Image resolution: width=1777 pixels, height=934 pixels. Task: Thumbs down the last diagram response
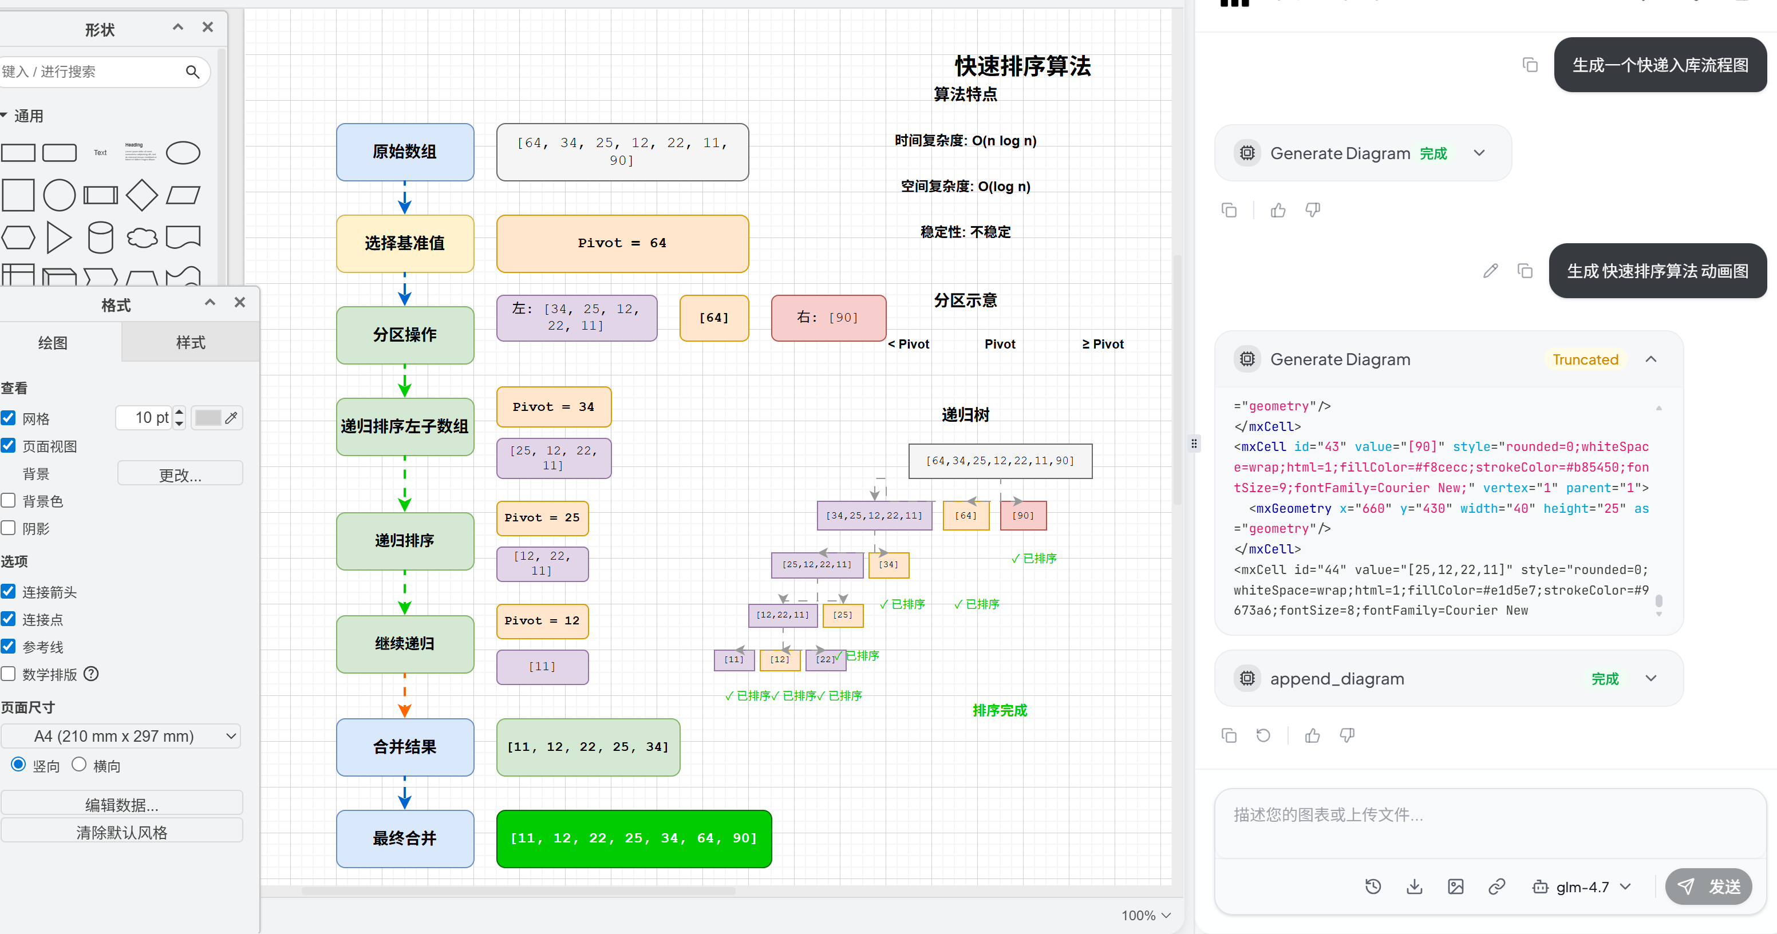coord(1346,735)
